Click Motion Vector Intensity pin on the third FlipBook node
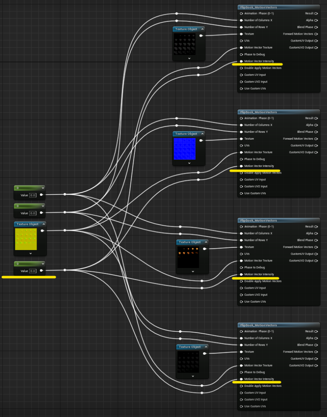Image resolution: width=327 pixels, height=417 pixels. [x=242, y=274]
